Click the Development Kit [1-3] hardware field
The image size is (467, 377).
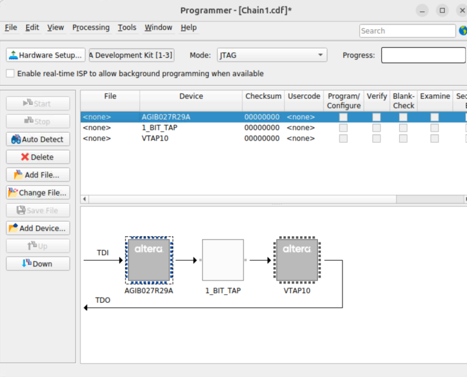pyautogui.click(x=131, y=55)
